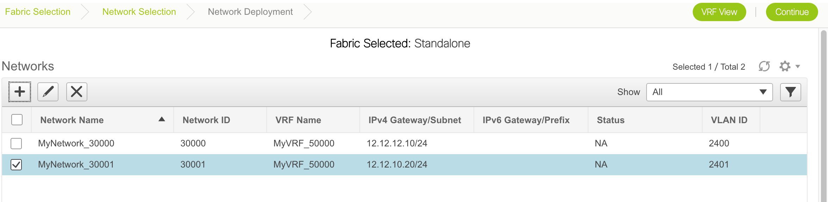Click the refresh networks icon
Screen dimensions: 828x202
click(x=764, y=66)
